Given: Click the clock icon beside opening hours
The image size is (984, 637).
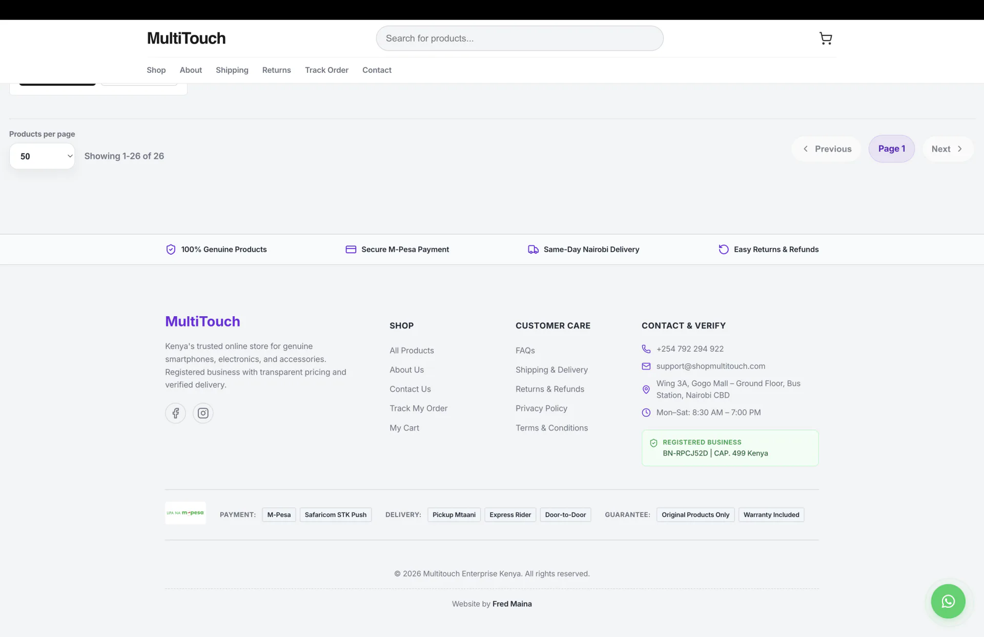Looking at the screenshot, I should [x=646, y=413].
